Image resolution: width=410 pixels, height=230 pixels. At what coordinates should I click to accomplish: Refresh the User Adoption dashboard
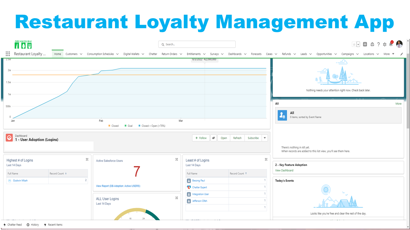237,138
